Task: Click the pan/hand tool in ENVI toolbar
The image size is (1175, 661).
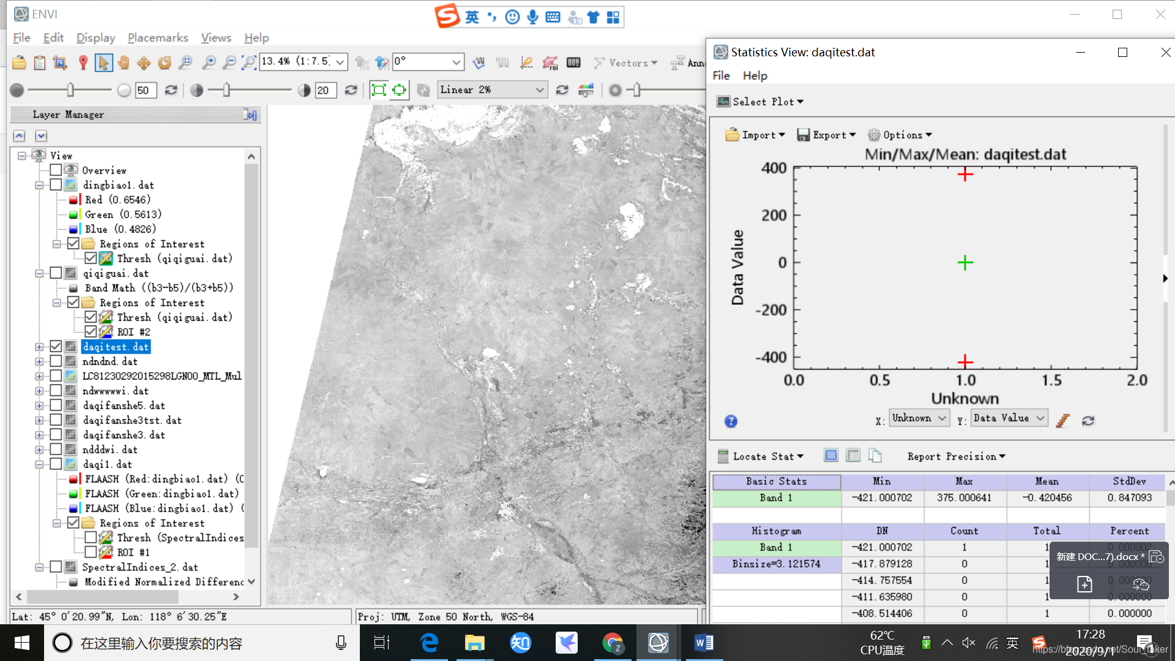Action: pos(122,63)
